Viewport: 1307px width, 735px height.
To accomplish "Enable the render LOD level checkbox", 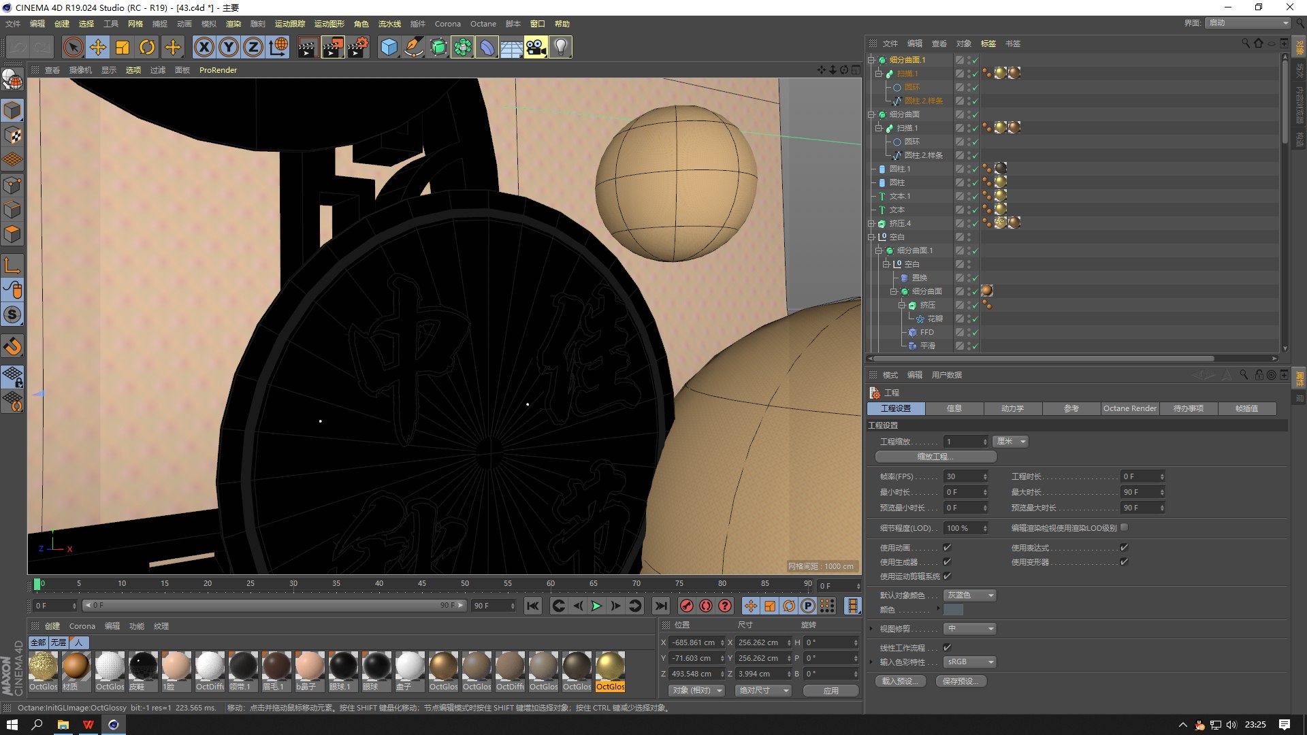I will [x=1124, y=527].
